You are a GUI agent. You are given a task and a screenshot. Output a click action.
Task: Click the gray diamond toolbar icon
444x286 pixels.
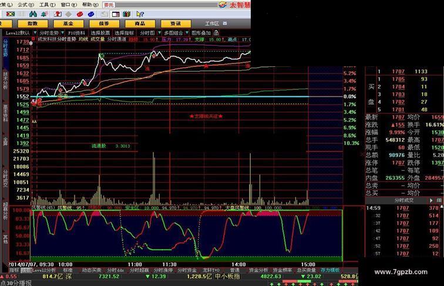coord(69,14)
